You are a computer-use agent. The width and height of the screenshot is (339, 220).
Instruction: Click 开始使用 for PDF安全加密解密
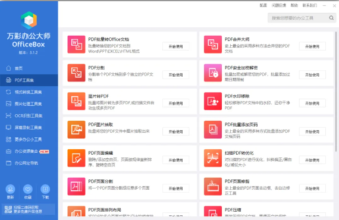(312, 75)
